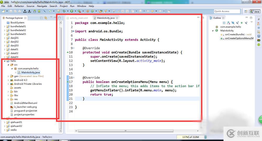
Task: Click the download arrow toolbar icon
Action: (x=29, y=11)
